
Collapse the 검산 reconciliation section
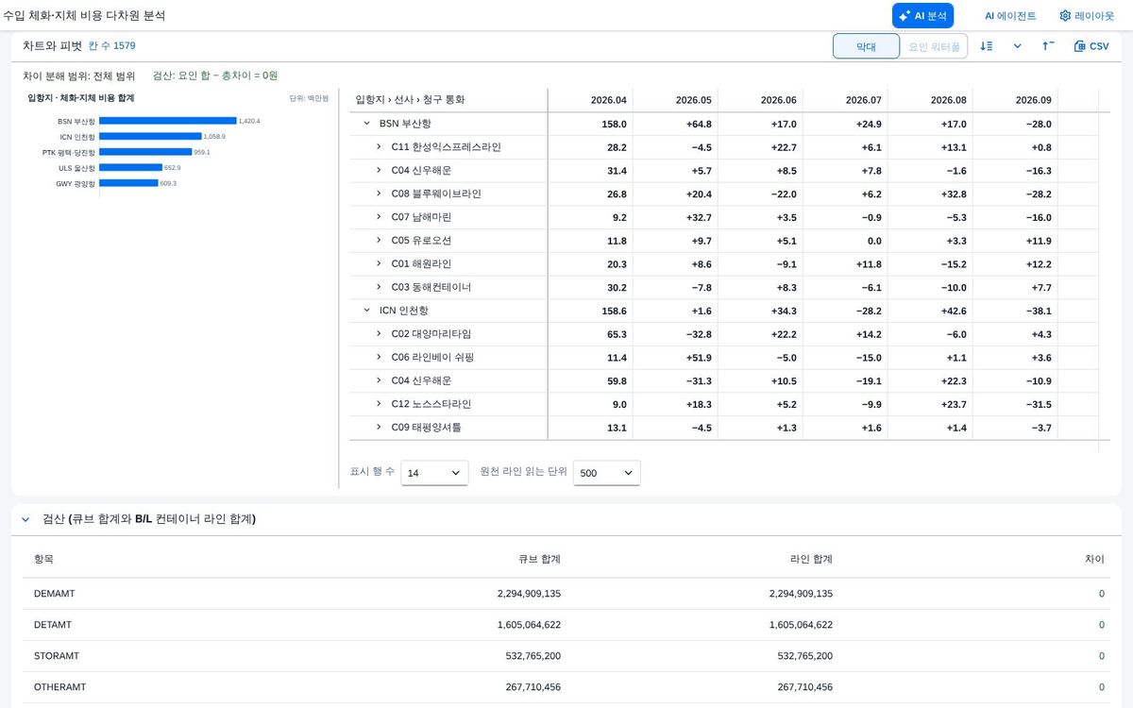point(25,519)
